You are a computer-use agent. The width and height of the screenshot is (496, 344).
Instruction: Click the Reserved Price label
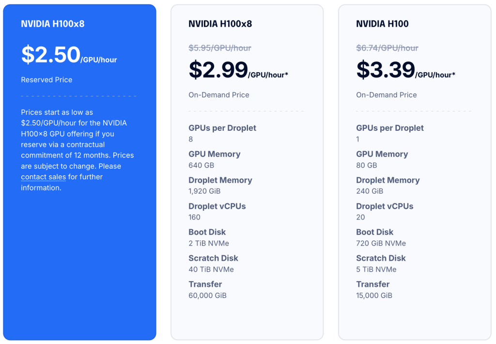click(x=46, y=80)
